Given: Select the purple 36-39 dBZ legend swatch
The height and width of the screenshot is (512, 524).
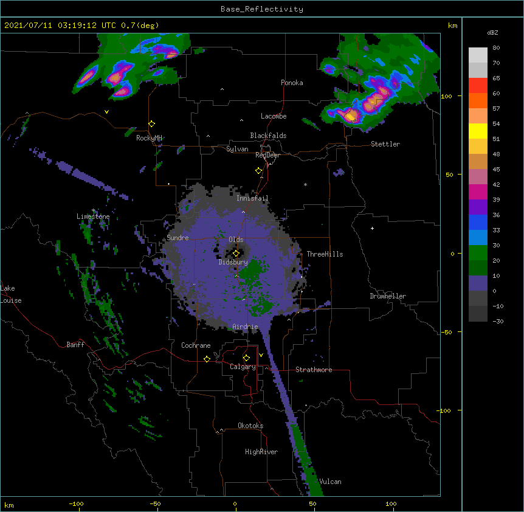Looking at the screenshot, I should [x=478, y=207].
